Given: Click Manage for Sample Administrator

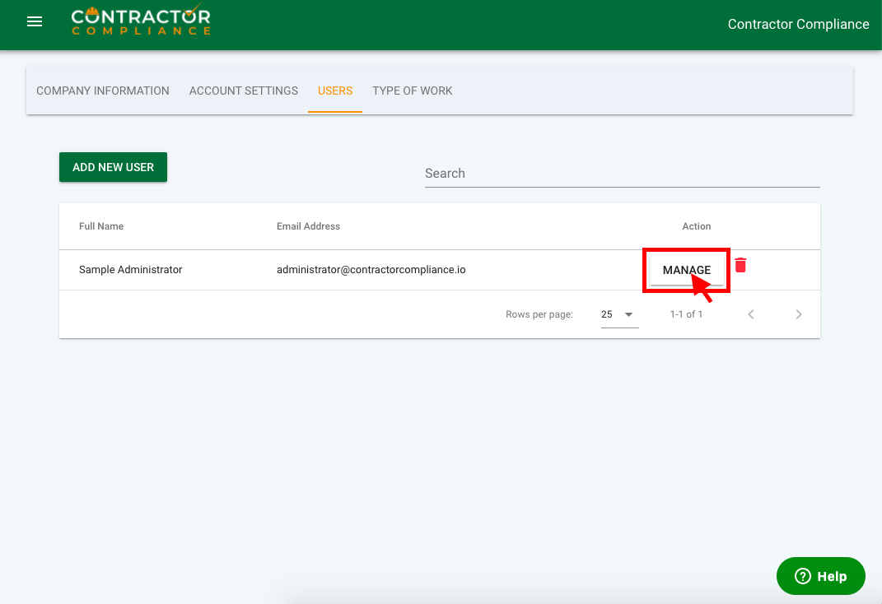Looking at the screenshot, I should 686,270.
